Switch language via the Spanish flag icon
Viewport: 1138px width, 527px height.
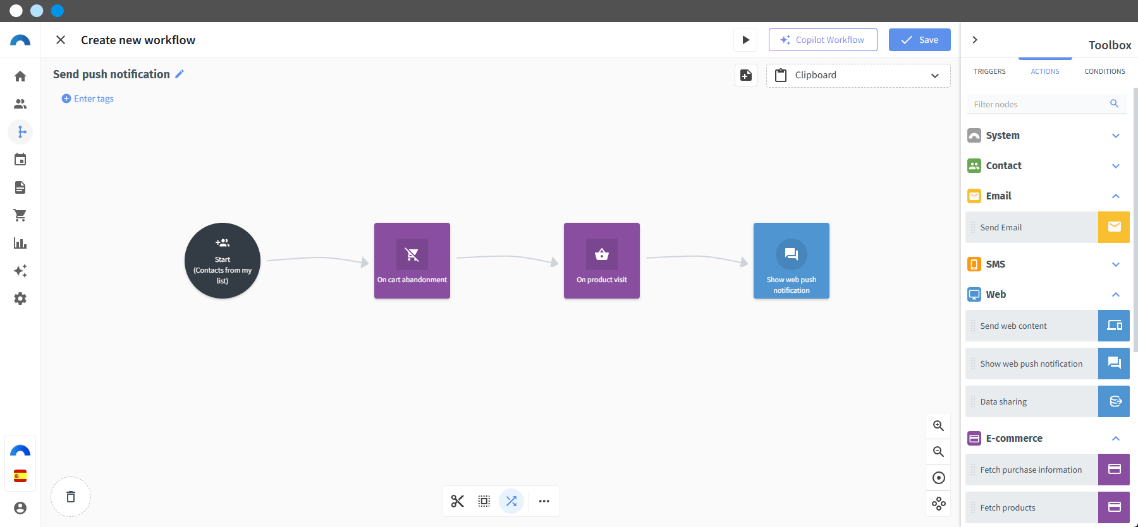click(x=20, y=476)
